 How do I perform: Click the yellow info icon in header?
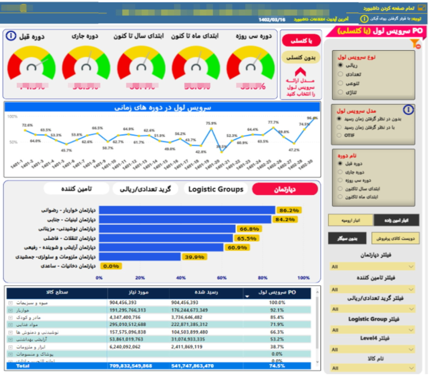point(364,19)
